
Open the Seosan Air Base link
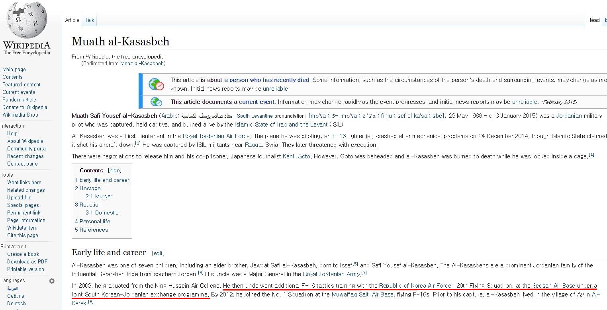pyautogui.click(x=554, y=285)
